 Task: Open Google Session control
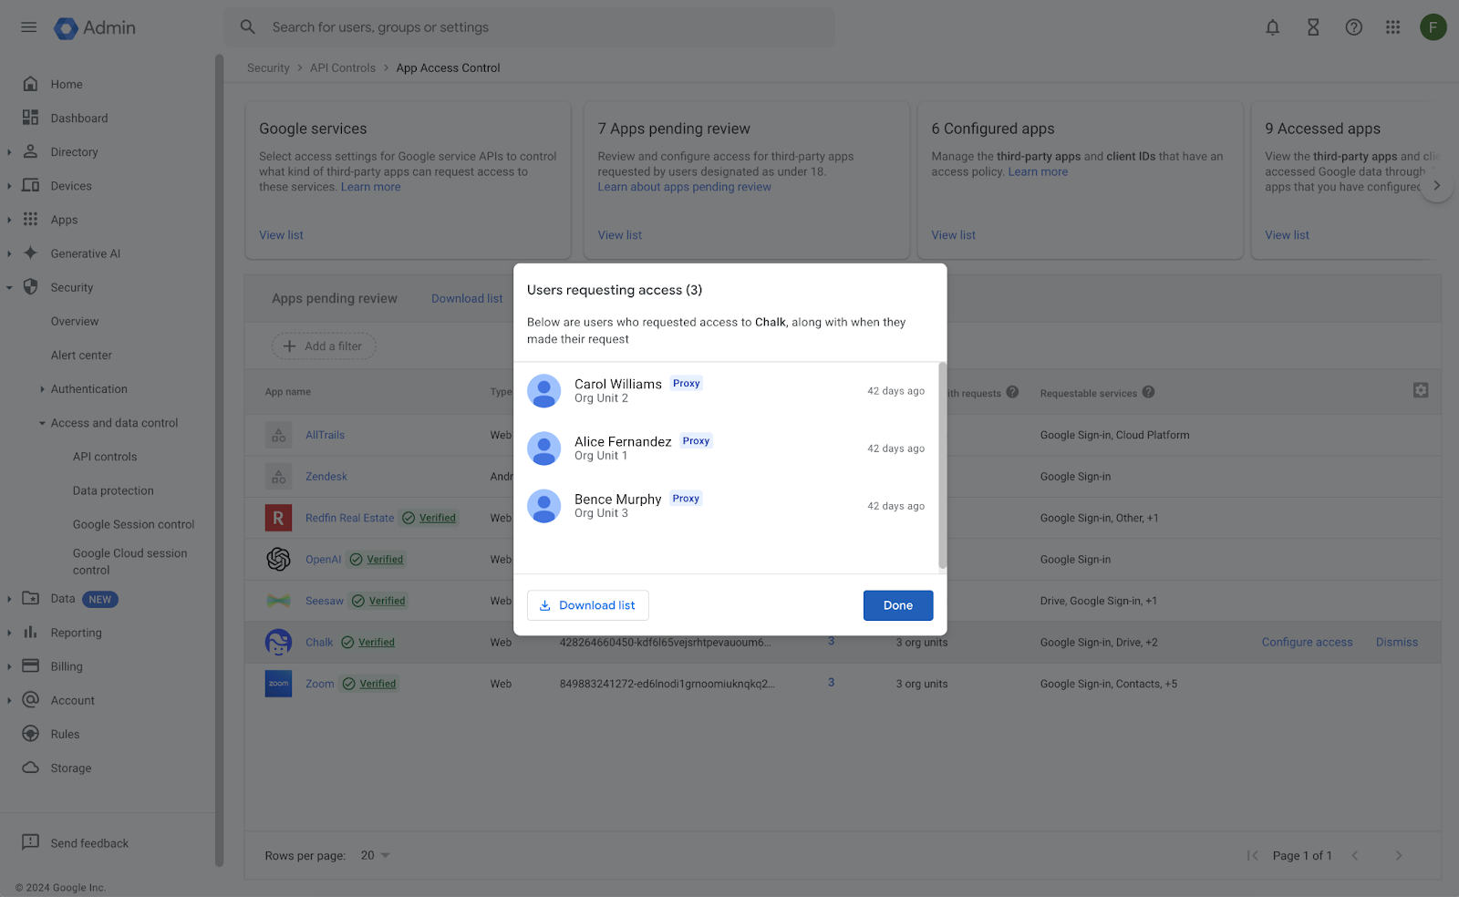tap(134, 524)
